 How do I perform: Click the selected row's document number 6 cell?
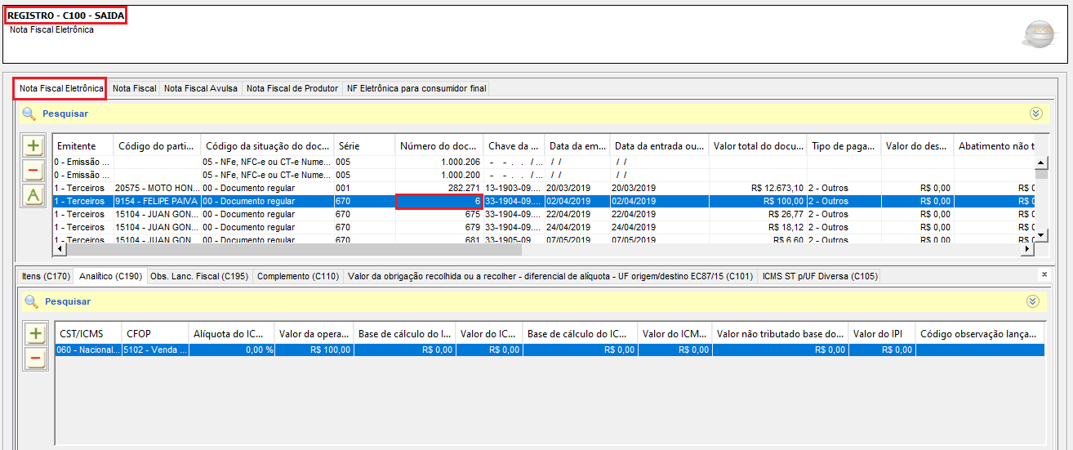pyautogui.click(x=439, y=201)
